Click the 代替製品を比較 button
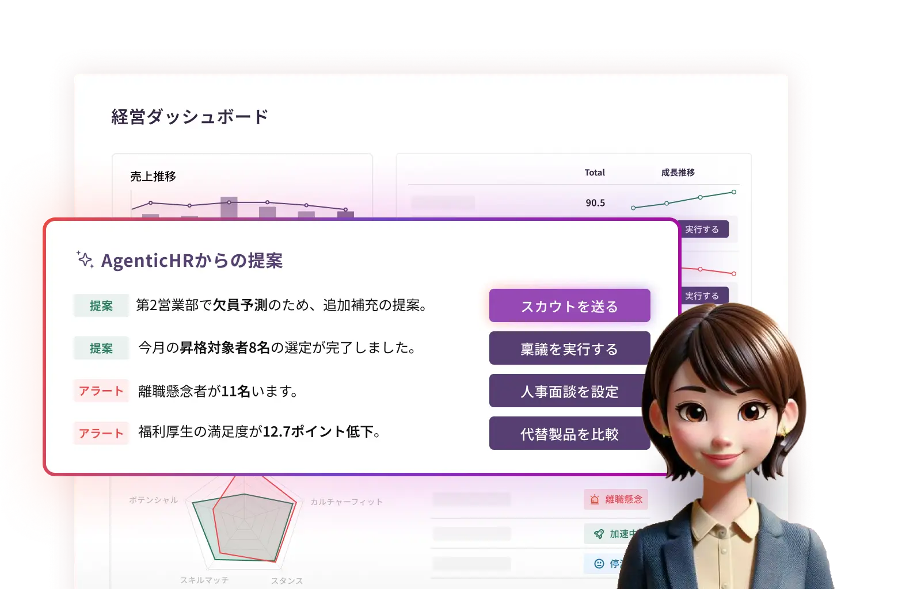 point(569,434)
